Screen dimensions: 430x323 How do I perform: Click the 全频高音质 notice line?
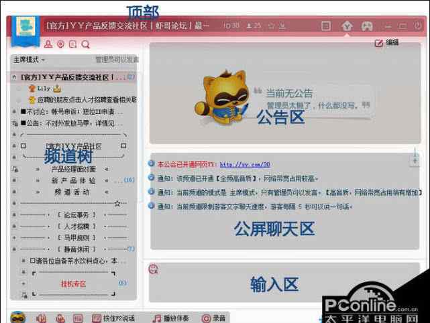[237, 179]
